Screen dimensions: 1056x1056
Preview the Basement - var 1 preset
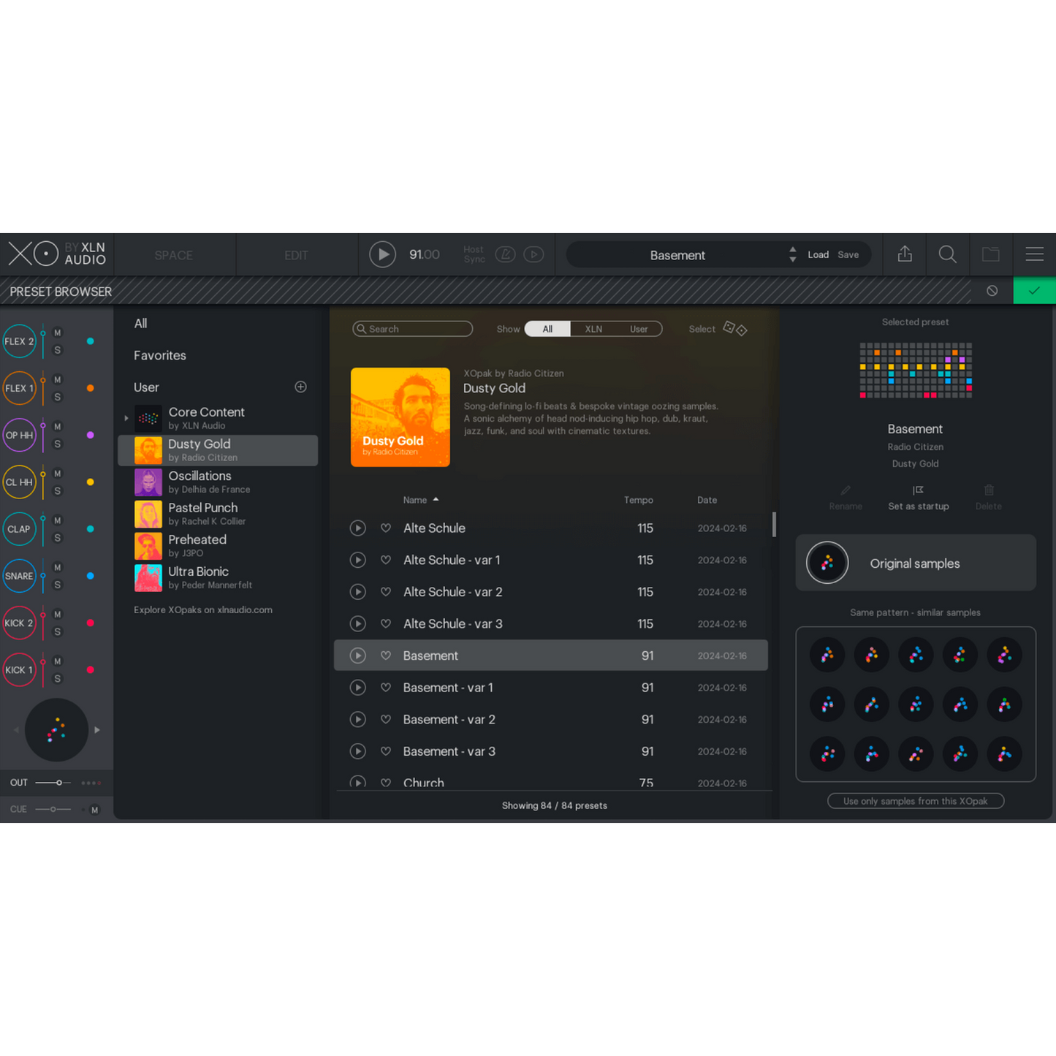point(357,688)
